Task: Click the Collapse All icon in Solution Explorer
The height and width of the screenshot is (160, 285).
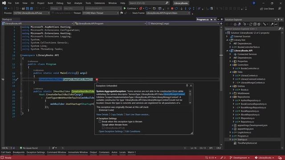Action: 255,24
